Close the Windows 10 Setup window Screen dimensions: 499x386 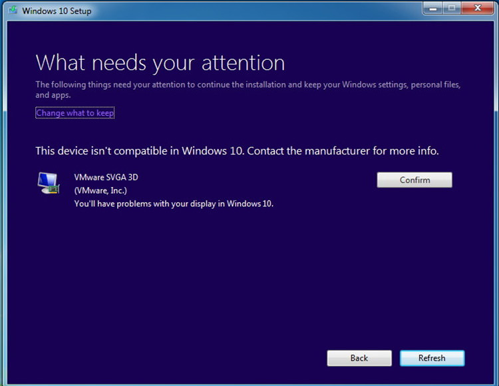coord(477,9)
